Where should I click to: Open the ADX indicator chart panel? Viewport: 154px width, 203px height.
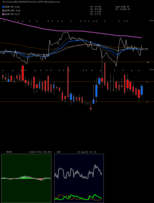click(79, 178)
